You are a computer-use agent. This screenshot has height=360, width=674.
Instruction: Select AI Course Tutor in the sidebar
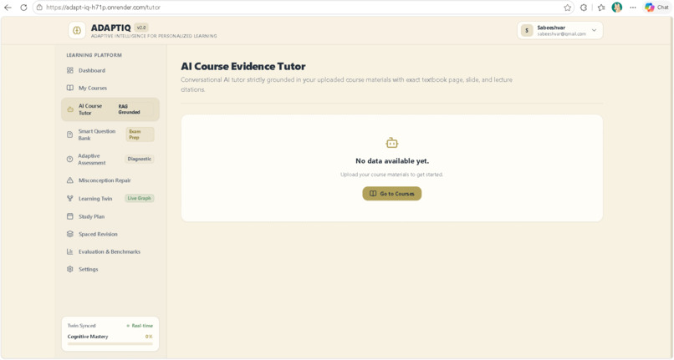click(x=110, y=109)
